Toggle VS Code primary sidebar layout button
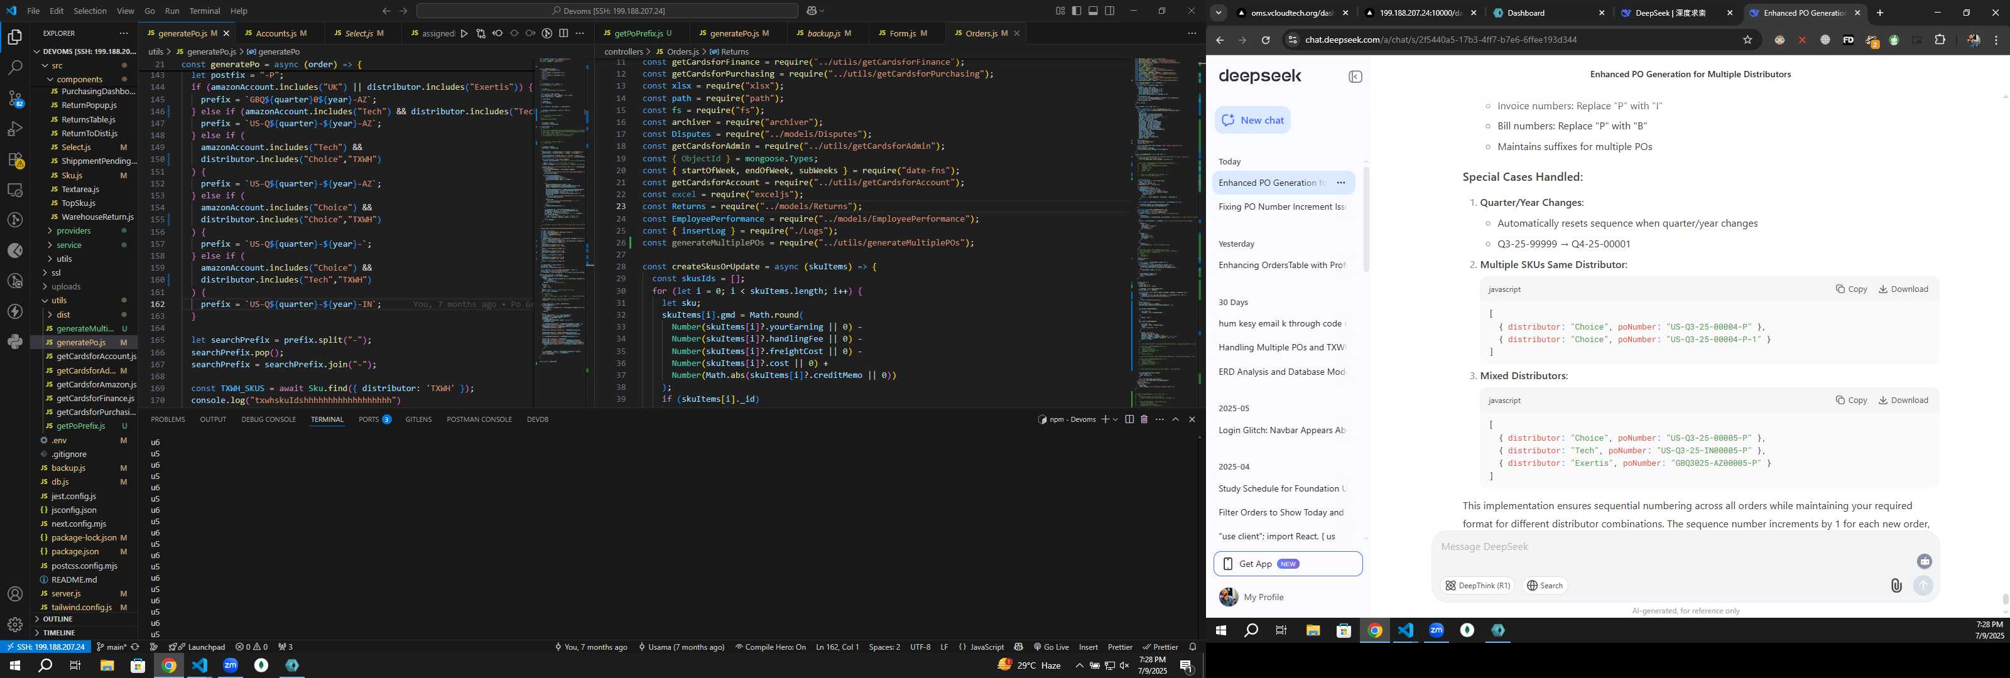Screen dimensions: 2010x678 tap(1076, 11)
